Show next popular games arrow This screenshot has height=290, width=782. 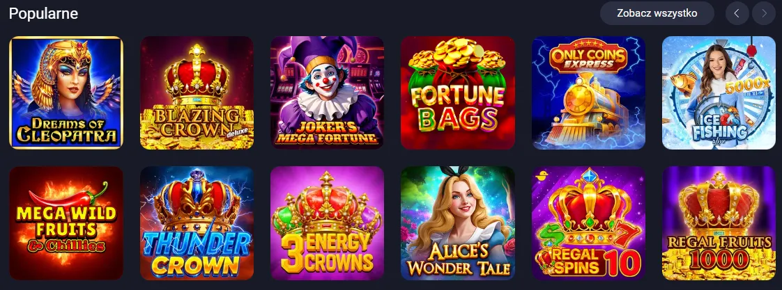click(764, 13)
